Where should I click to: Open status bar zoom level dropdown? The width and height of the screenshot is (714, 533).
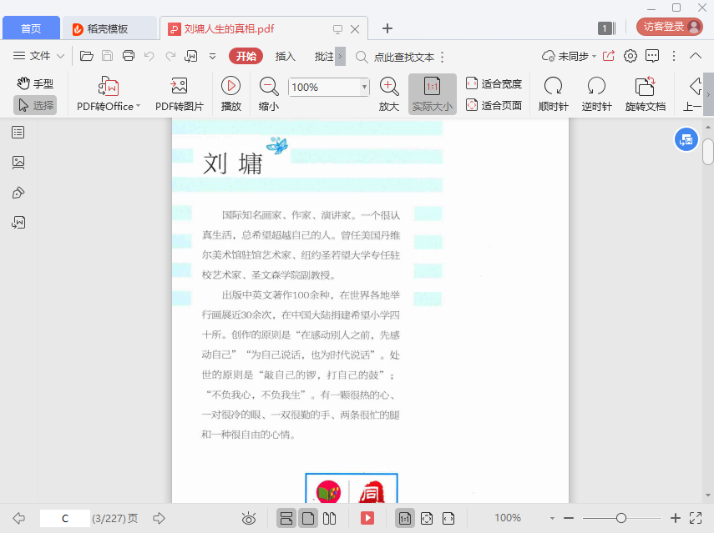coord(552,518)
